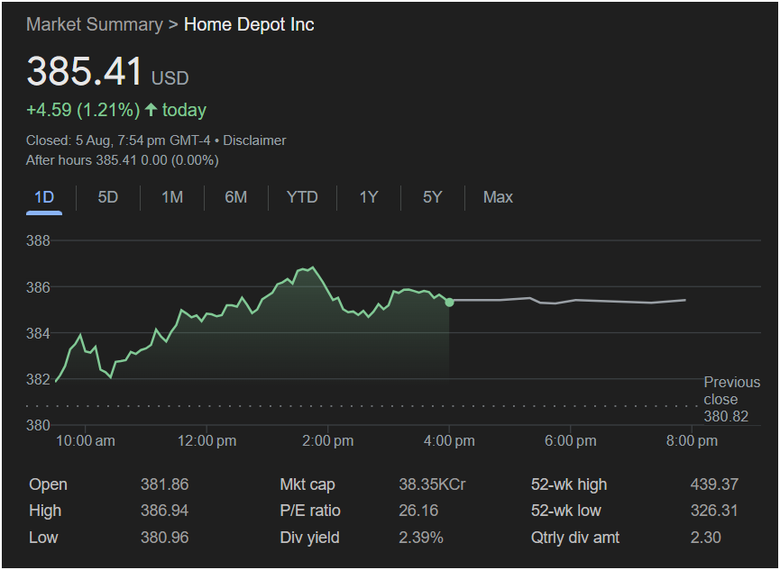Click the 52-wk high value 439.37
Viewport: 780px width, 570px height.
[714, 484]
